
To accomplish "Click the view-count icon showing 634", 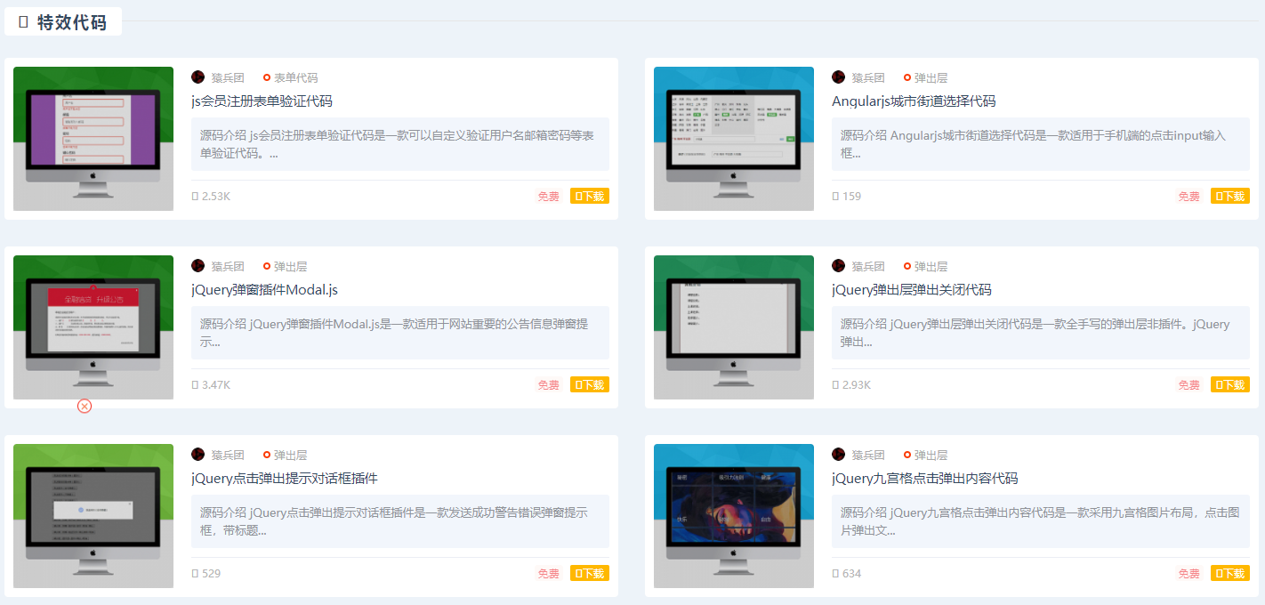I will click(x=834, y=573).
